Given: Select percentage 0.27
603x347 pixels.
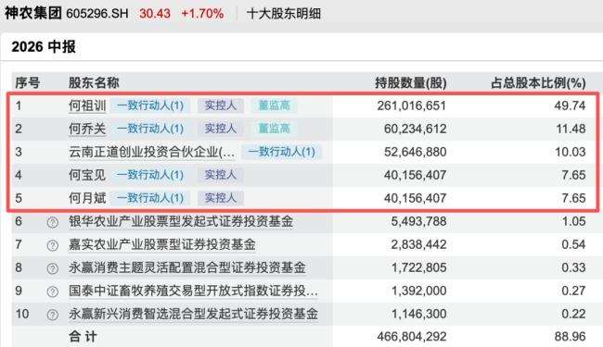Looking at the screenshot, I should coord(573,291).
